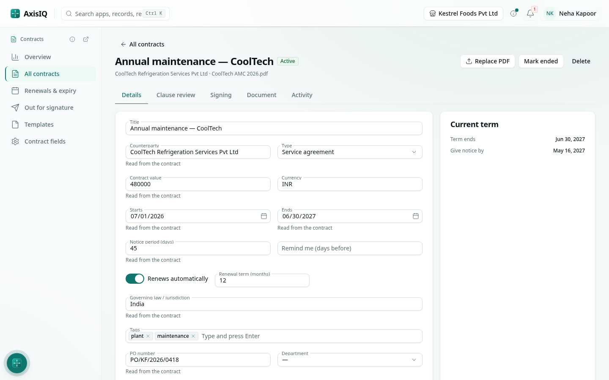Image resolution: width=609 pixels, height=380 pixels.
Task: Click the Contracts app info icon
Action: click(x=72, y=39)
